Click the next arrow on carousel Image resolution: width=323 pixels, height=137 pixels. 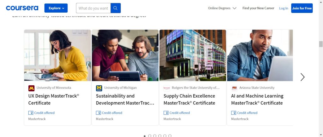click(x=302, y=77)
